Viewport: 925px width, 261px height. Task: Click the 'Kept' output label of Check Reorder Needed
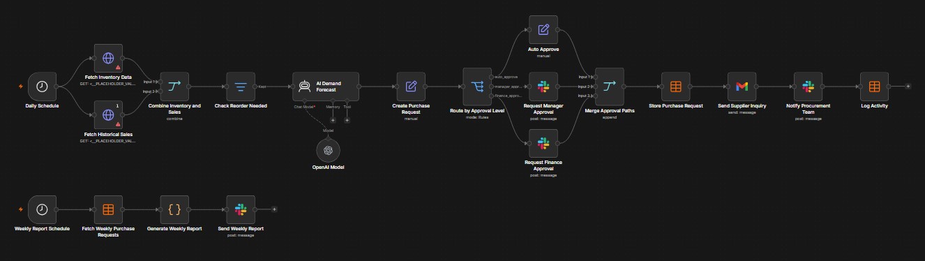point(262,87)
